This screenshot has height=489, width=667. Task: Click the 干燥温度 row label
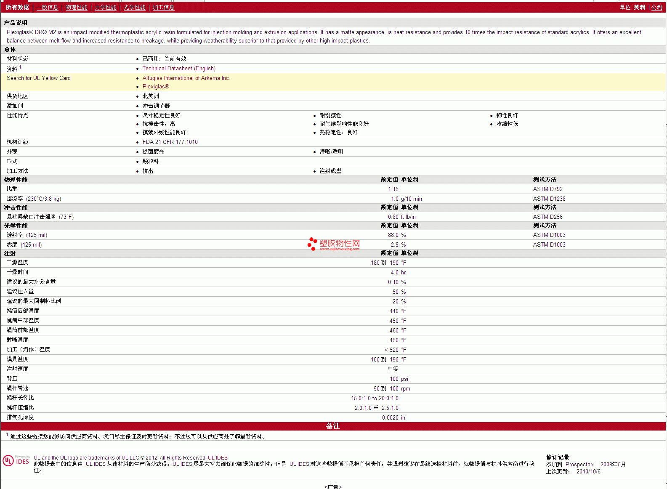tap(17, 263)
